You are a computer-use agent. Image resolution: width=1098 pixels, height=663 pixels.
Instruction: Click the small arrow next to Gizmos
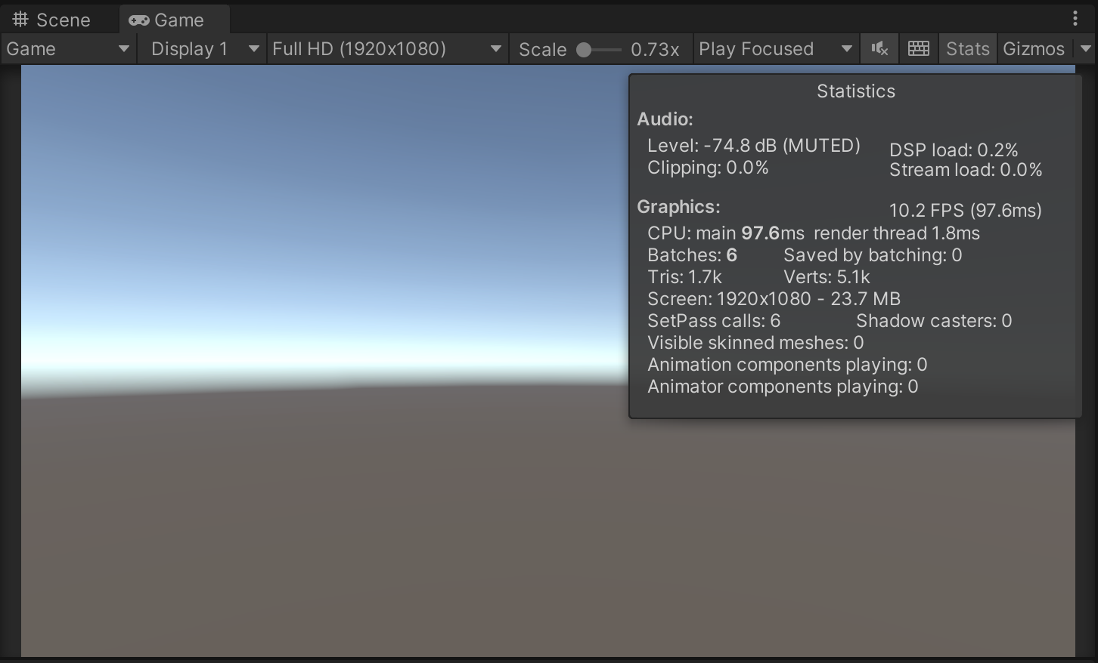click(1086, 49)
